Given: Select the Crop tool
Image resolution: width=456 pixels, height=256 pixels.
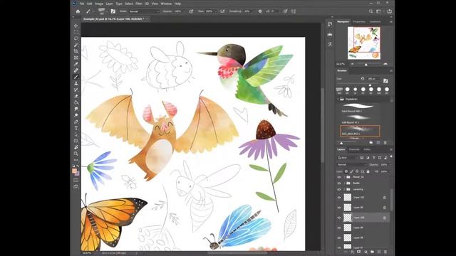Looking at the screenshot, I should 76,51.
